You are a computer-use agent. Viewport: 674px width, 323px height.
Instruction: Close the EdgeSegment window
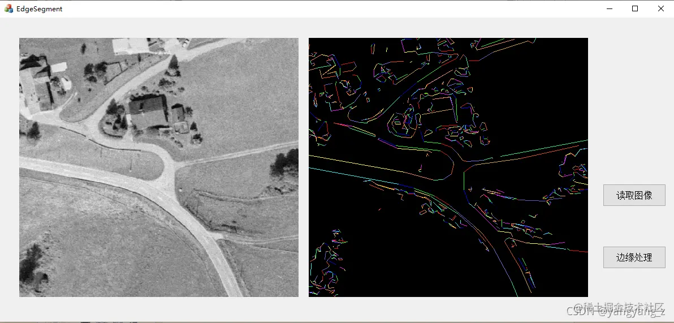click(x=660, y=8)
